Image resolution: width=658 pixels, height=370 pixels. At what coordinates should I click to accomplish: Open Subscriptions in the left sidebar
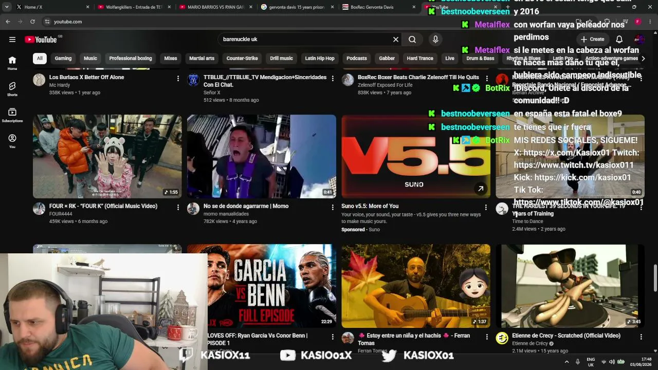click(x=12, y=115)
